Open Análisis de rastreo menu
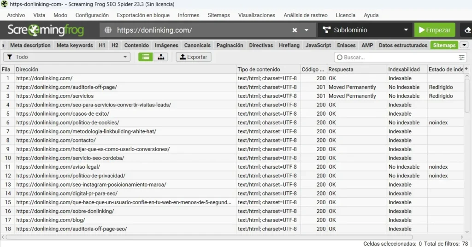This screenshot has width=472, height=247. click(305, 15)
